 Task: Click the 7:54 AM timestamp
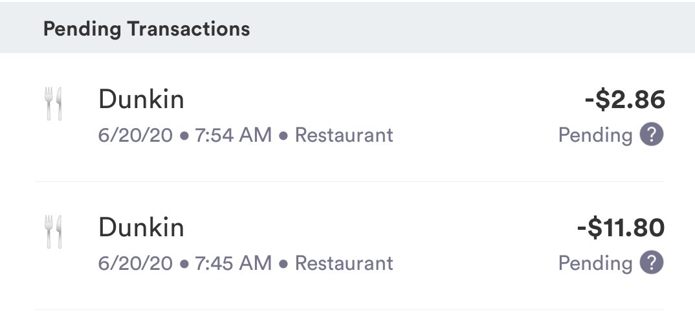[233, 135]
